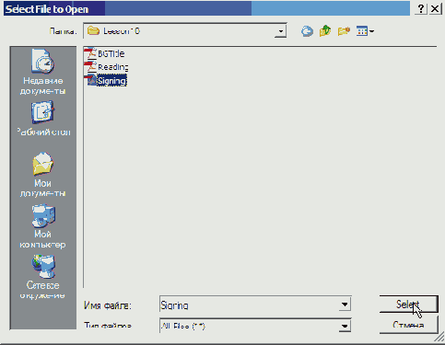
Task: Open Network Places (Сетевое окружение)
Action: (x=42, y=277)
